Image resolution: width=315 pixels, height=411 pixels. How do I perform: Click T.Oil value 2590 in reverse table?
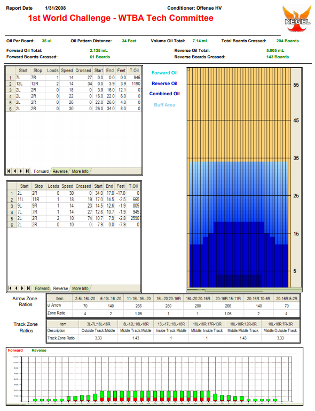(134, 218)
